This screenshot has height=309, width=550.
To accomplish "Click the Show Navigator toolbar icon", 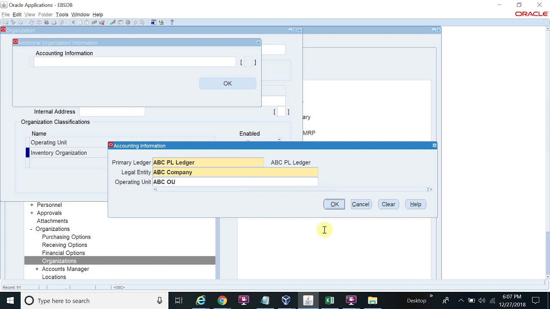I will (21, 22).
